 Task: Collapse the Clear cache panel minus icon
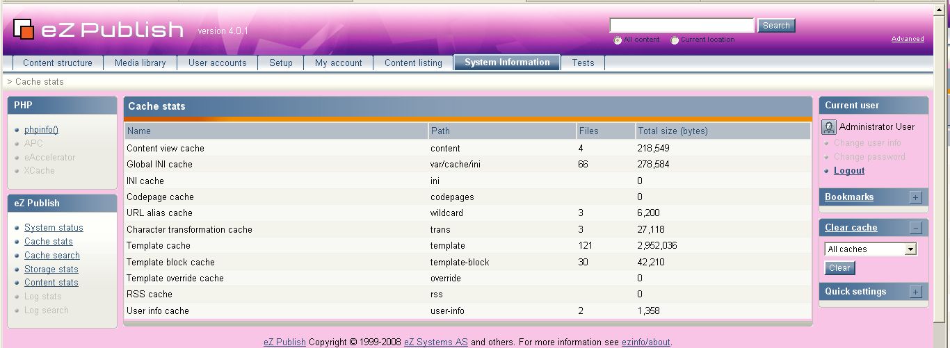coord(915,228)
